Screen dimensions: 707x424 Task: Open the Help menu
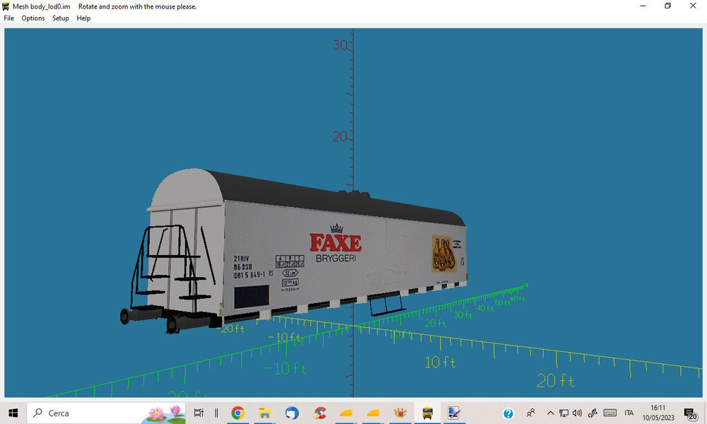pos(83,18)
